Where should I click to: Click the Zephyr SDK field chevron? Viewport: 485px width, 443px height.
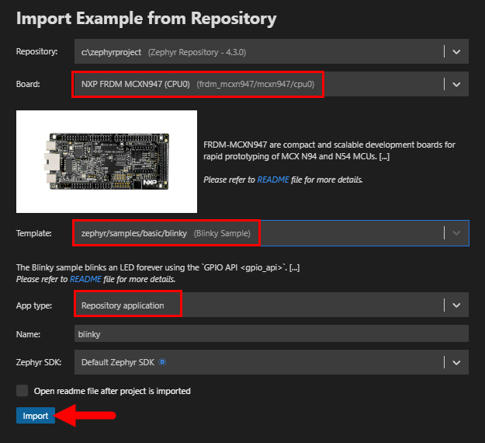pos(456,362)
